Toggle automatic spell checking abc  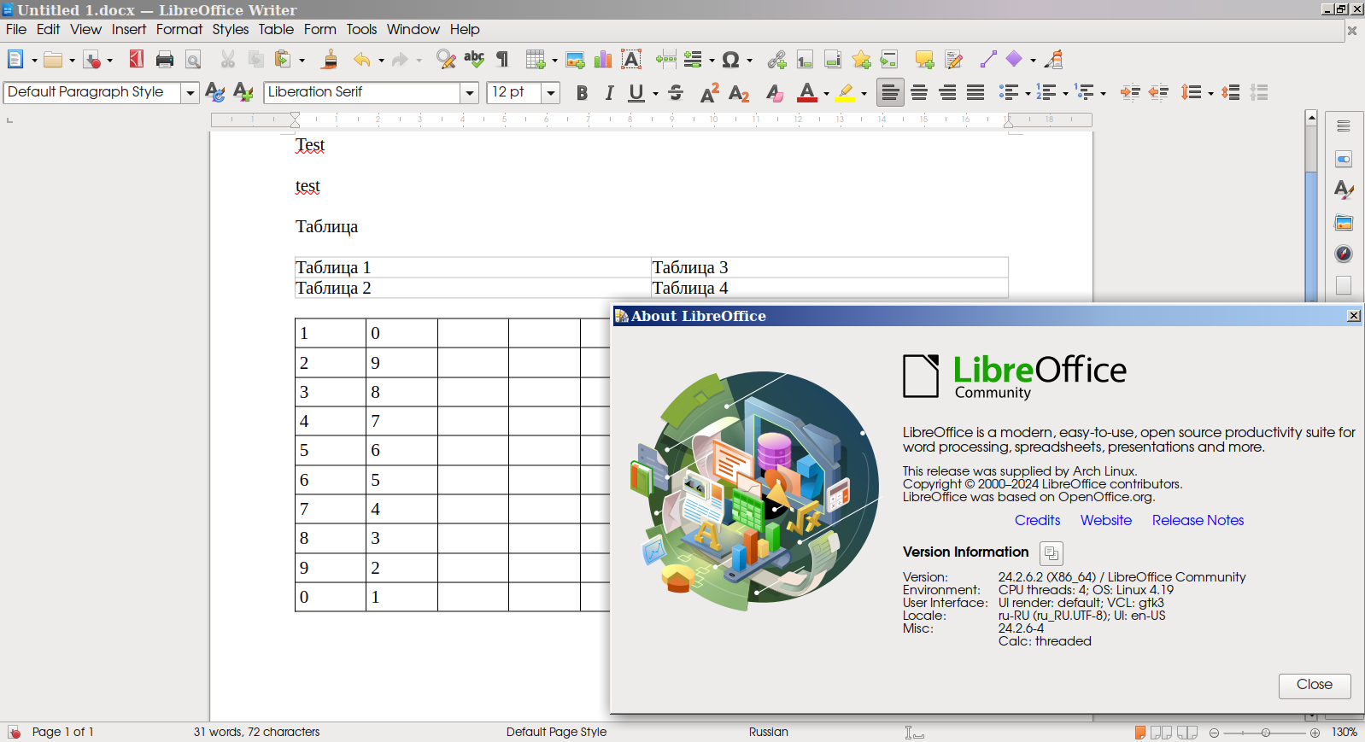click(474, 59)
